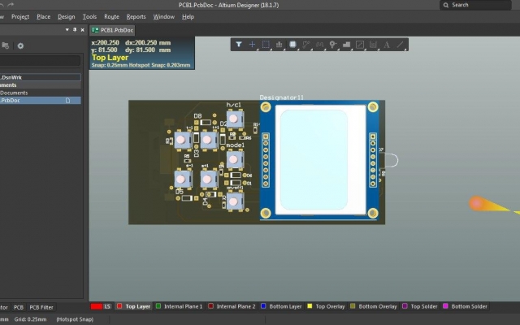The width and height of the screenshot is (520, 325).
Task: Select the Top Layer tab
Action: tap(134, 306)
